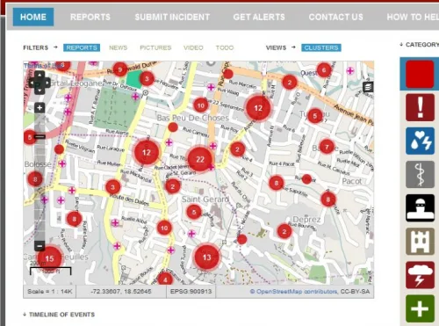
Task: Zoom in with the map plus button
Action: tap(40, 108)
